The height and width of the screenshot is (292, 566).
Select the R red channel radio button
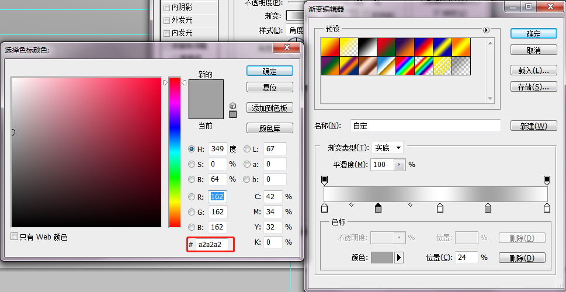click(x=192, y=197)
